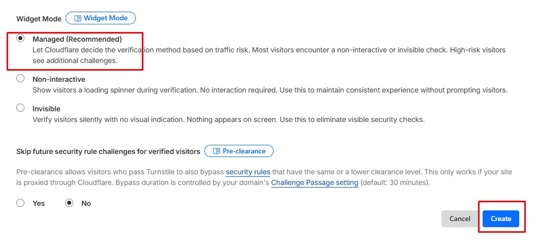Click the book icon beside Pre-clearance
Viewport: 537px width, 248px height.
coord(217,151)
